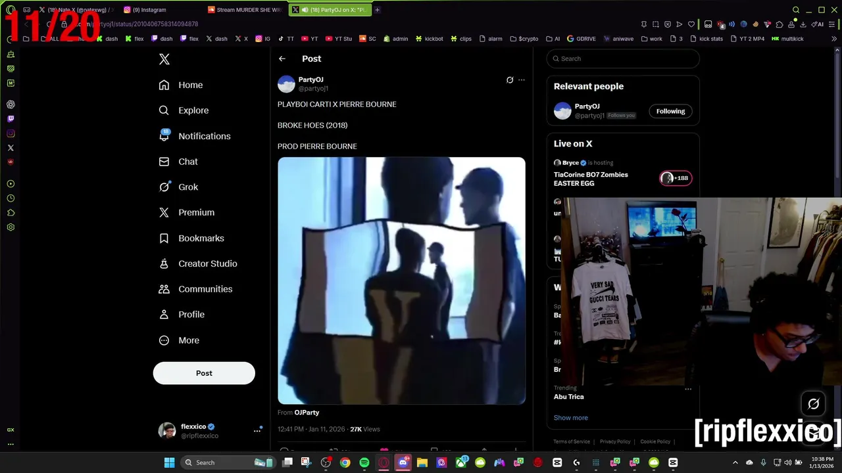Click the browser search tabs magnifier
This screenshot has height=473, width=842.
(x=796, y=10)
